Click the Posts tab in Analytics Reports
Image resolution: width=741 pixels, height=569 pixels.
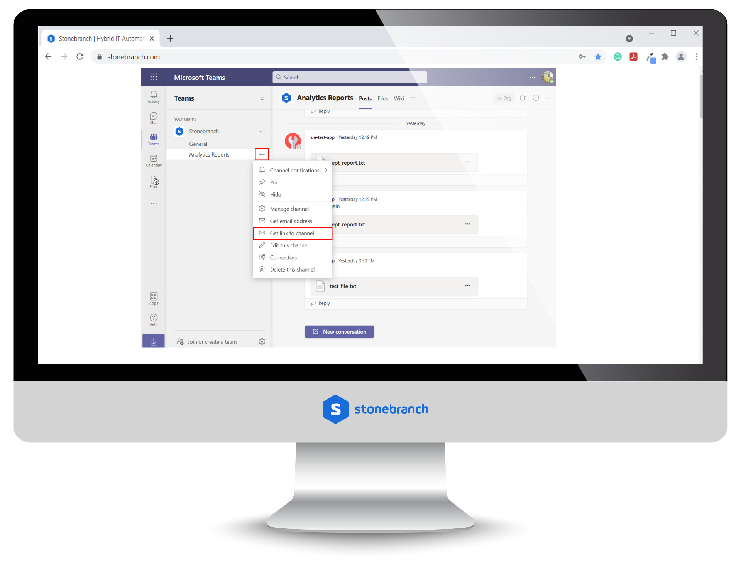(365, 99)
